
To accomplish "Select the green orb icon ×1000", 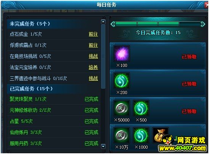I will pos(141,135).
